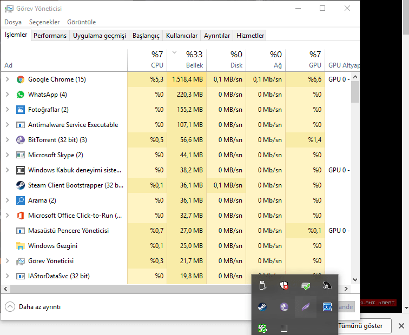The height and width of the screenshot is (335, 409).
Task: Click the IAStorDataSvc (32 bit) process name
Action: point(59,276)
